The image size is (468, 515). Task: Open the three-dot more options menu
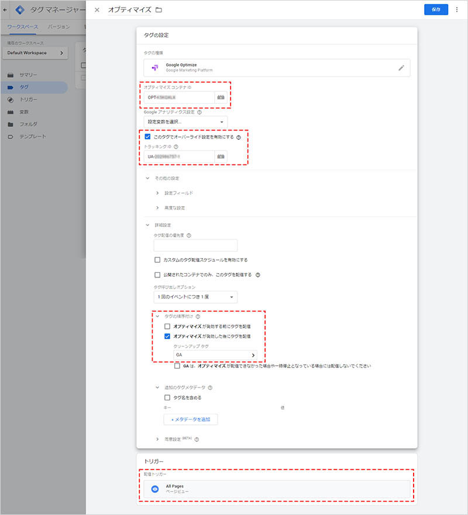point(456,10)
